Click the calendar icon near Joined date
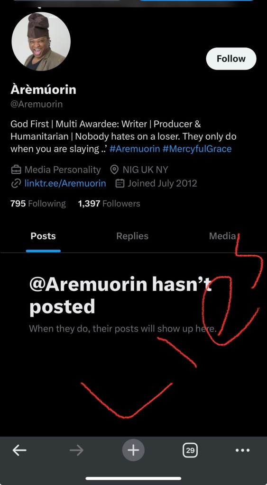This screenshot has width=267, height=485. 120,183
